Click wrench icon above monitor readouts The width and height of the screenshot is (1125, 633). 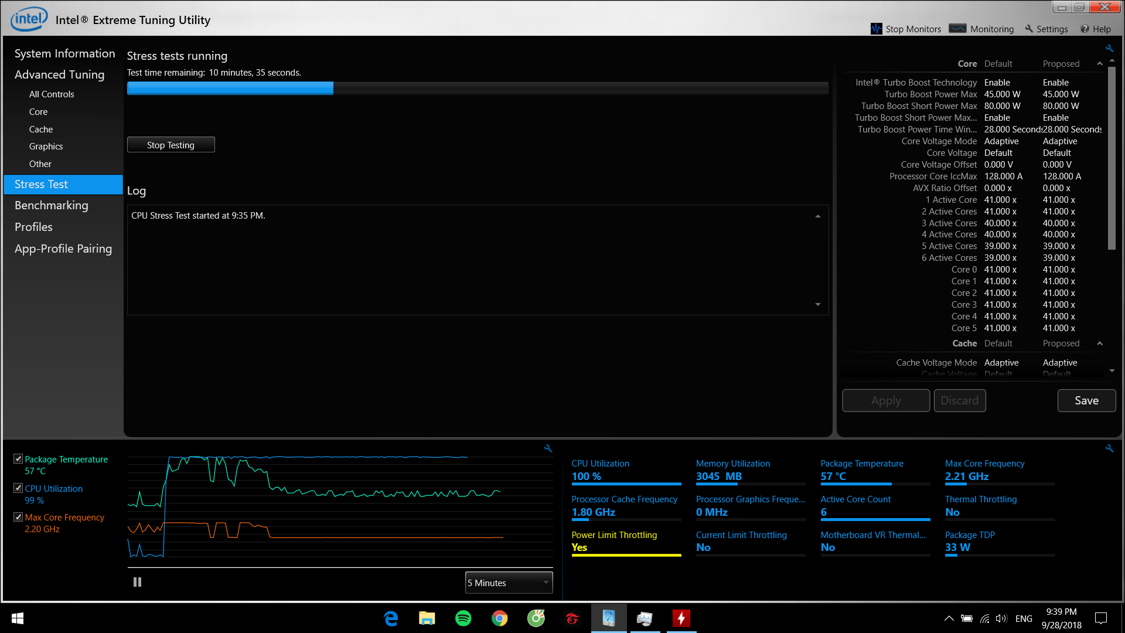tap(1109, 448)
